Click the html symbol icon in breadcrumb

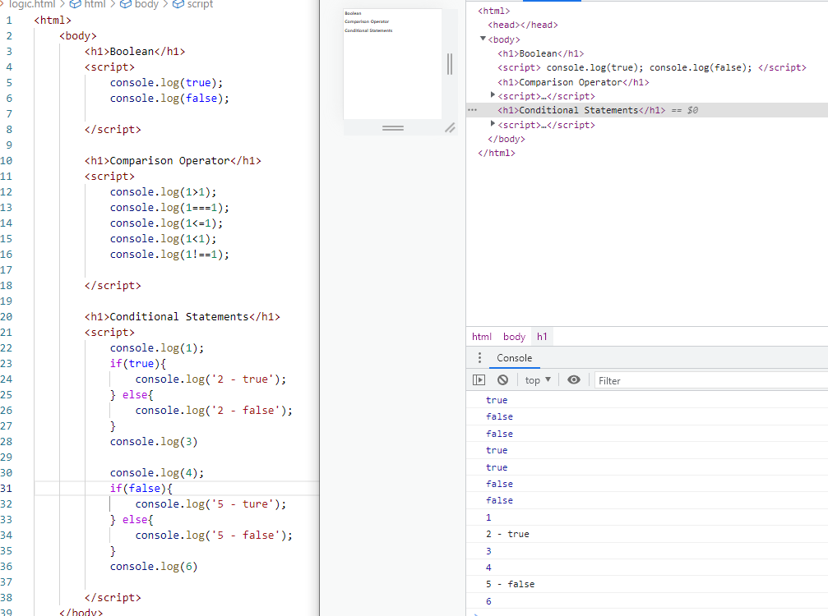75,4
